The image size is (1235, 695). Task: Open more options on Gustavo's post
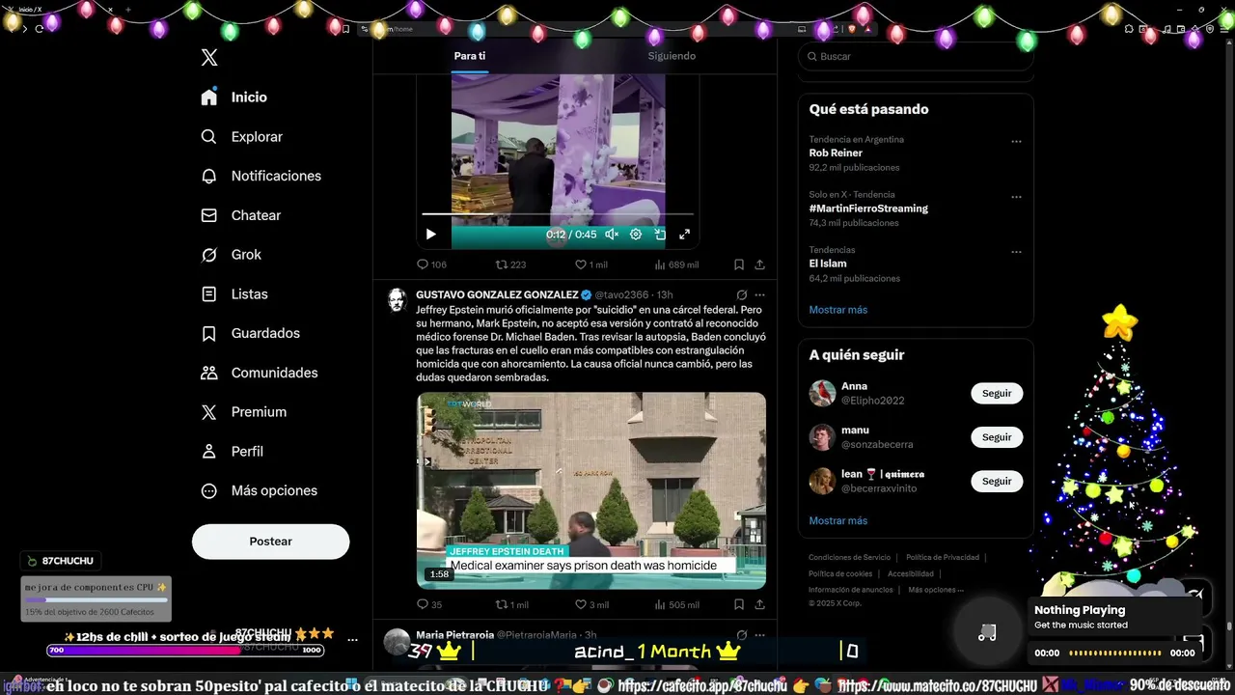pyautogui.click(x=760, y=294)
